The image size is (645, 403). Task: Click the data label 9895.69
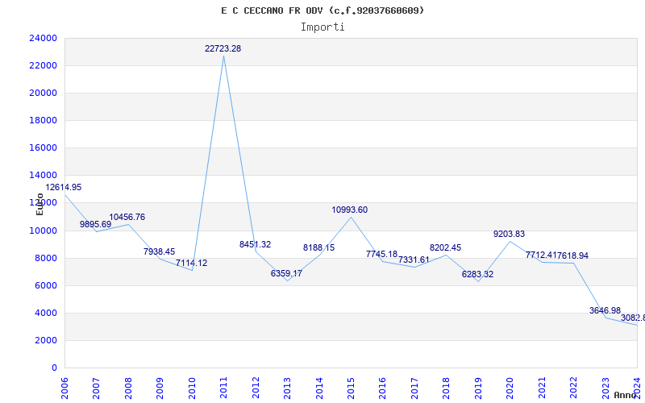(95, 224)
